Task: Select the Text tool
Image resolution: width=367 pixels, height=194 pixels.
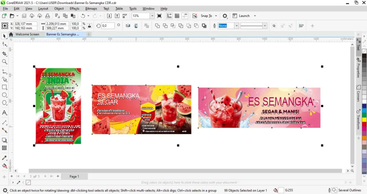Action: [4, 113]
